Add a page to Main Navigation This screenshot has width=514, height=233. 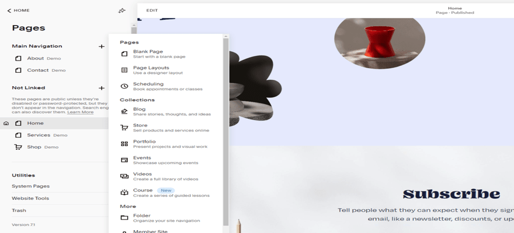[x=102, y=46]
